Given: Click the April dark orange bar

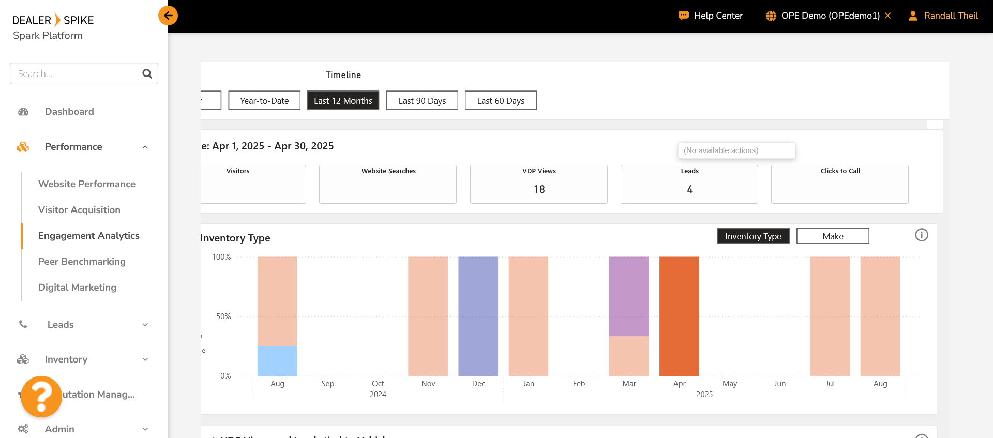Looking at the screenshot, I should coord(679,316).
